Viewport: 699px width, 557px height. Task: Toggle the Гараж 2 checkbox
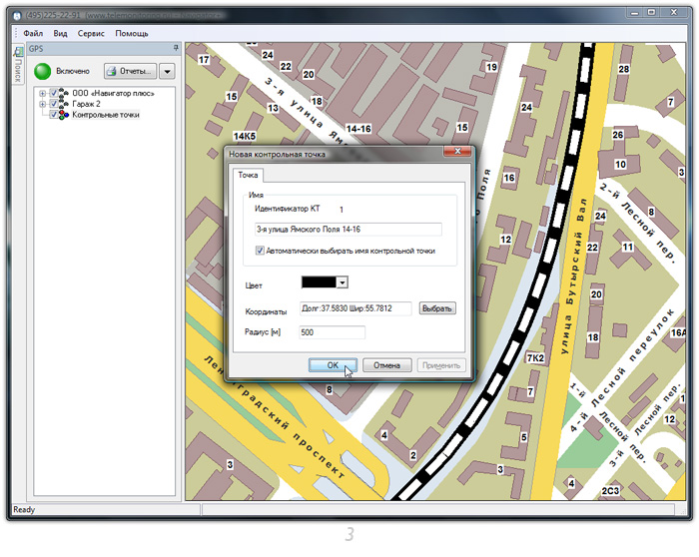[x=54, y=104]
